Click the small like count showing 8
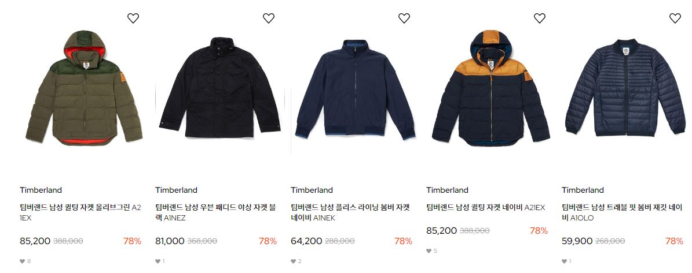 pyautogui.click(x=25, y=261)
